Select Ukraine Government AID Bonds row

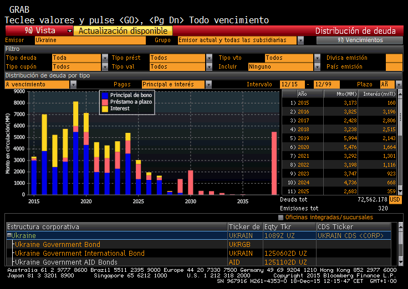point(199,262)
